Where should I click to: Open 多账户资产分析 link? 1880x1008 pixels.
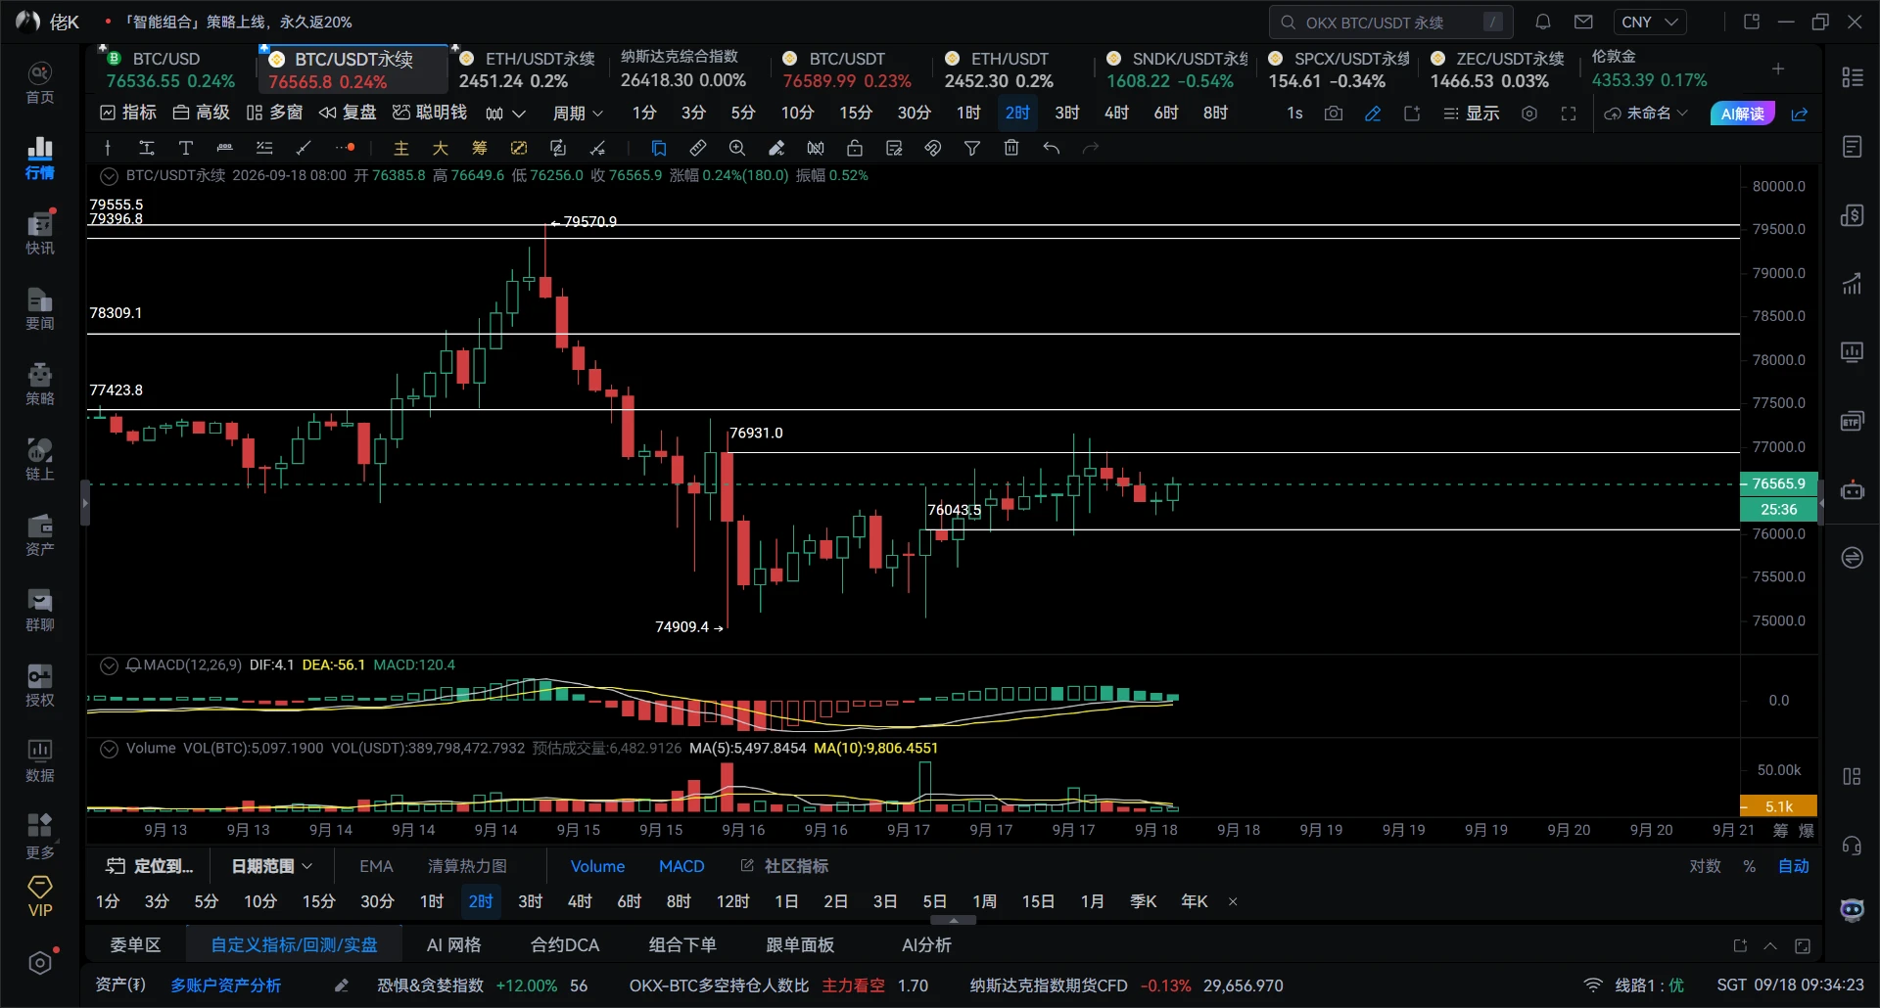tap(226, 985)
